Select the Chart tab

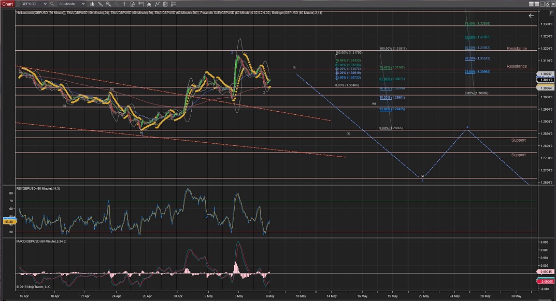(x=7, y=4)
